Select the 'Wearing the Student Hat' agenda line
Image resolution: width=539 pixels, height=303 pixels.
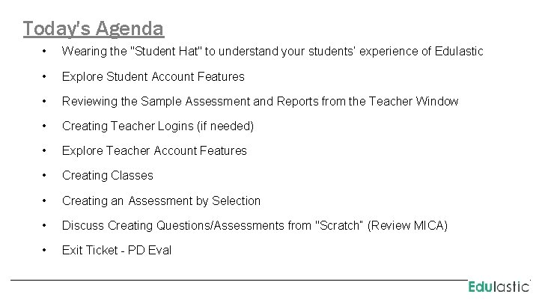click(272, 52)
